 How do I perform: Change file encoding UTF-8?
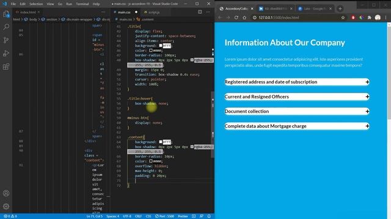(x=127, y=217)
